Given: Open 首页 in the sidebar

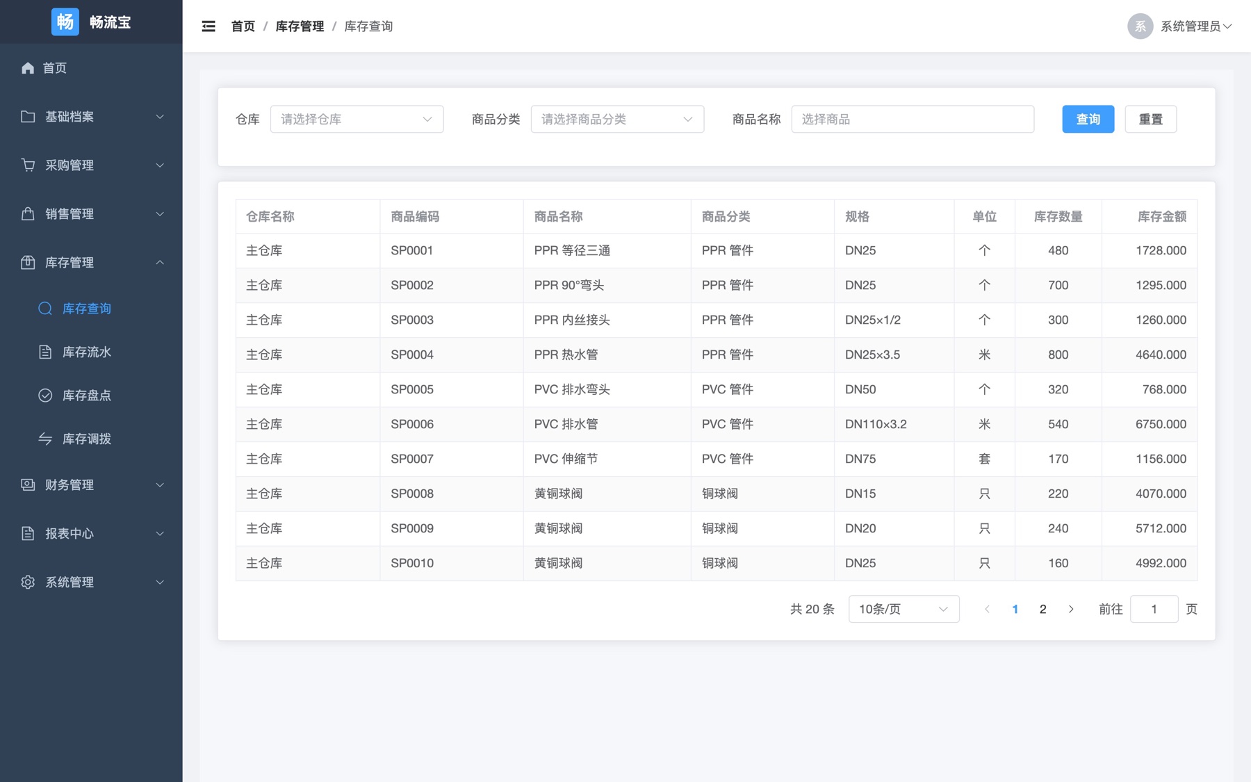Looking at the screenshot, I should point(91,68).
